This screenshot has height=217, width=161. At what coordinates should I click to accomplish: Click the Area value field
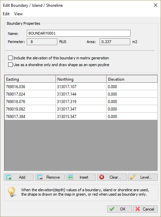point(115,42)
